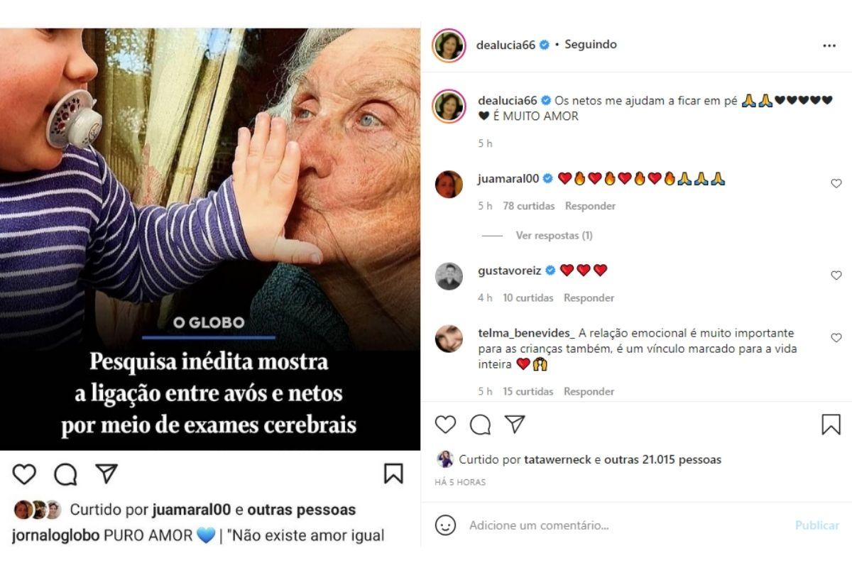Tap heart icon under the O Globo image
This screenshot has height=568, width=852.
coord(24,474)
